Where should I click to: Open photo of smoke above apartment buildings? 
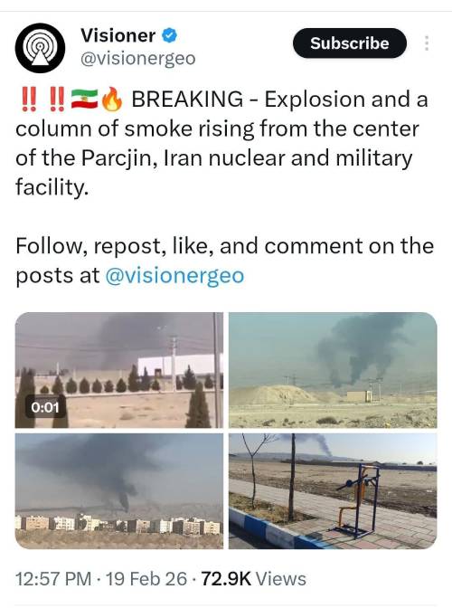pos(119,491)
